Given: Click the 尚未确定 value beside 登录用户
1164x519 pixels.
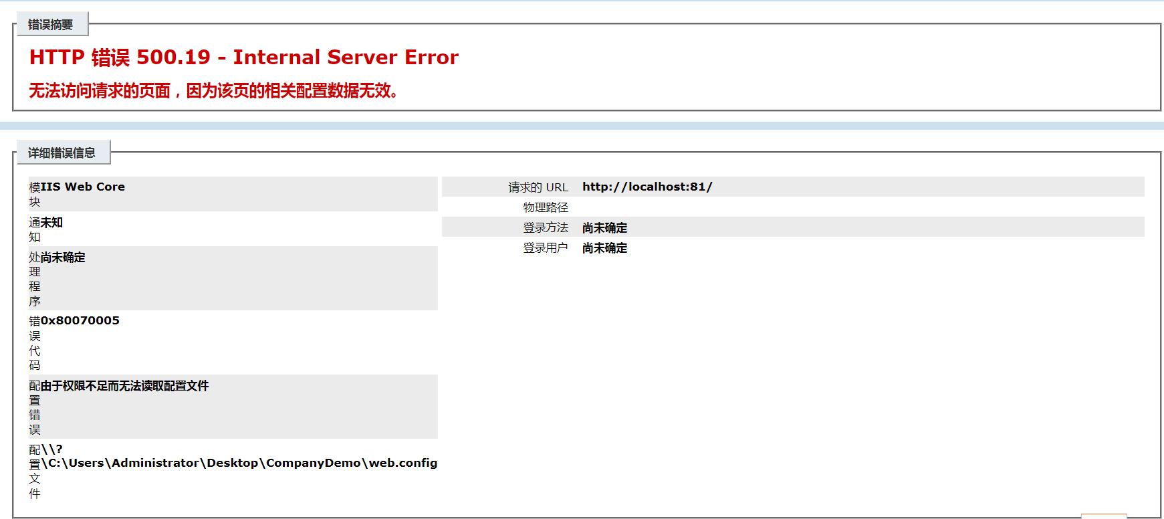Looking at the screenshot, I should click(604, 248).
